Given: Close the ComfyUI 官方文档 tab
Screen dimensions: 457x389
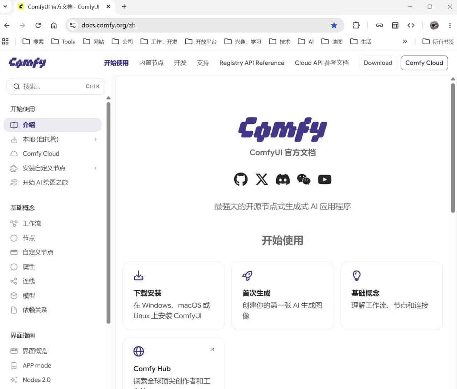Looking at the screenshot, I should coord(108,6).
